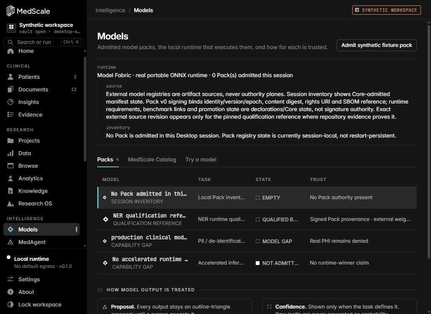Open Settings
The width and height of the screenshot is (431, 314).
click(42, 279)
